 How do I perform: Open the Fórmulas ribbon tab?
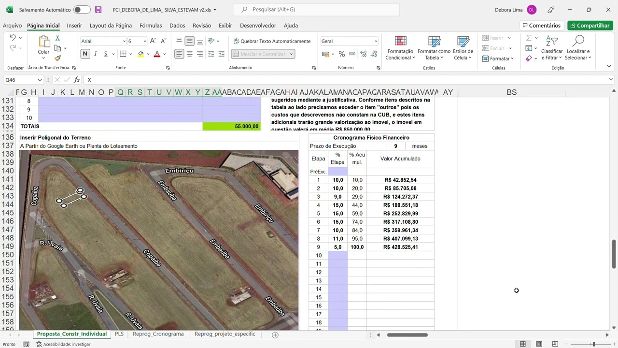(x=151, y=26)
